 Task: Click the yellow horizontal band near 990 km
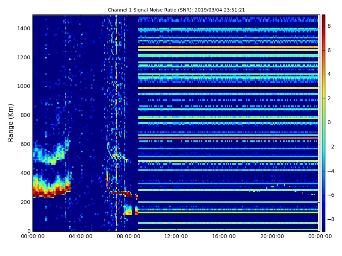click(x=228, y=88)
